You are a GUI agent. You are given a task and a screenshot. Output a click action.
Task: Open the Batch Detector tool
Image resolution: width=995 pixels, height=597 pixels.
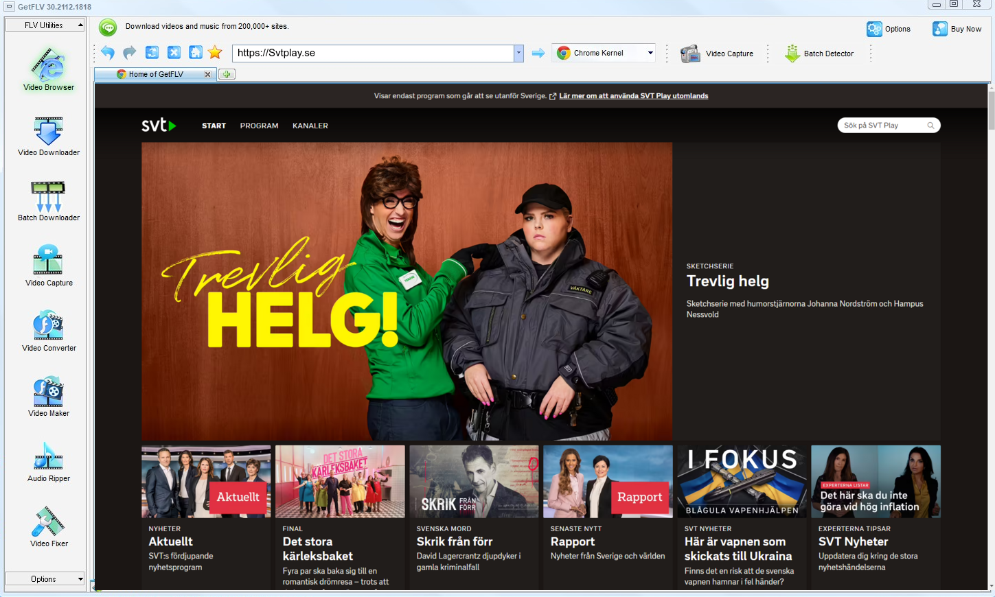pos(819,54)
